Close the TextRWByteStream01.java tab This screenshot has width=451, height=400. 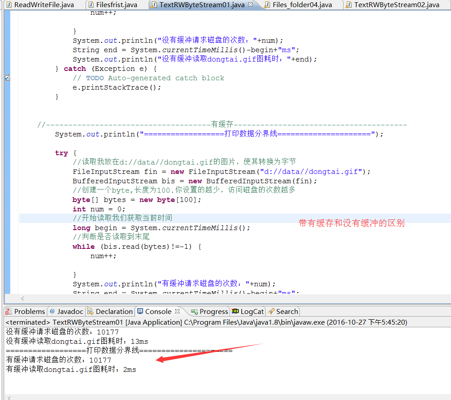click(250, 4)
